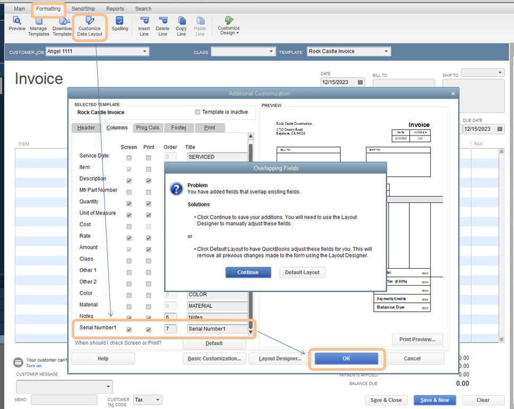Click the Turn on link
This screenshot has width=514, height=409.
click(34, 365)
